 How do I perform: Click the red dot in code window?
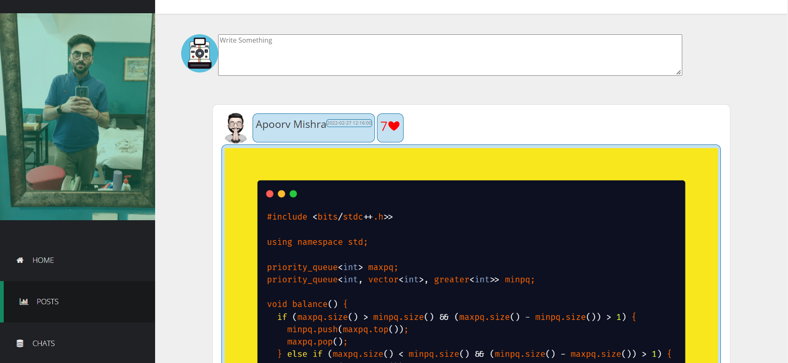pyautogui.click(x=270, y=194)
